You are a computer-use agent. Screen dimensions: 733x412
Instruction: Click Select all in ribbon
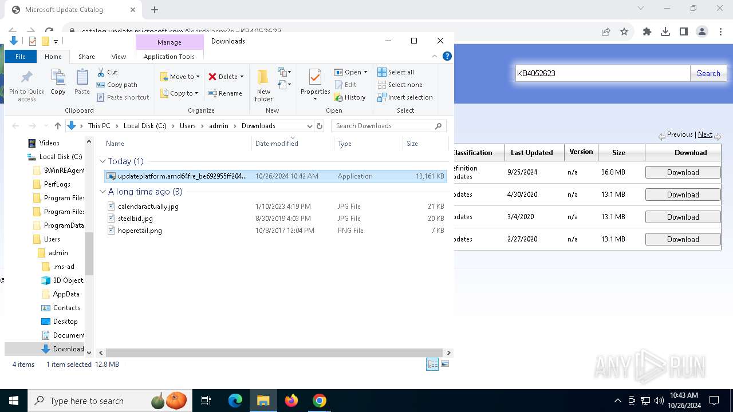pyautogui.click(x=396, y=72)
